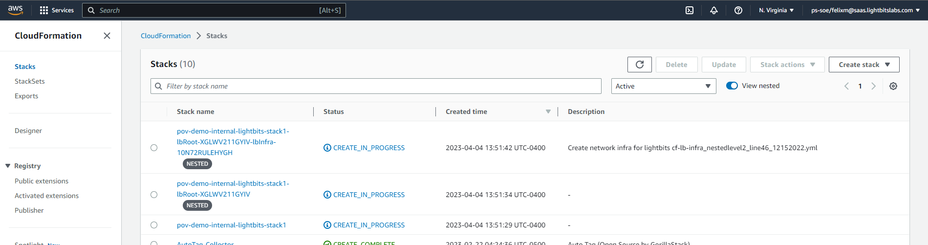This screenshot has width=928, height=245.
Task: Toggle the View nested switch
Action: (x=732, y=86)
